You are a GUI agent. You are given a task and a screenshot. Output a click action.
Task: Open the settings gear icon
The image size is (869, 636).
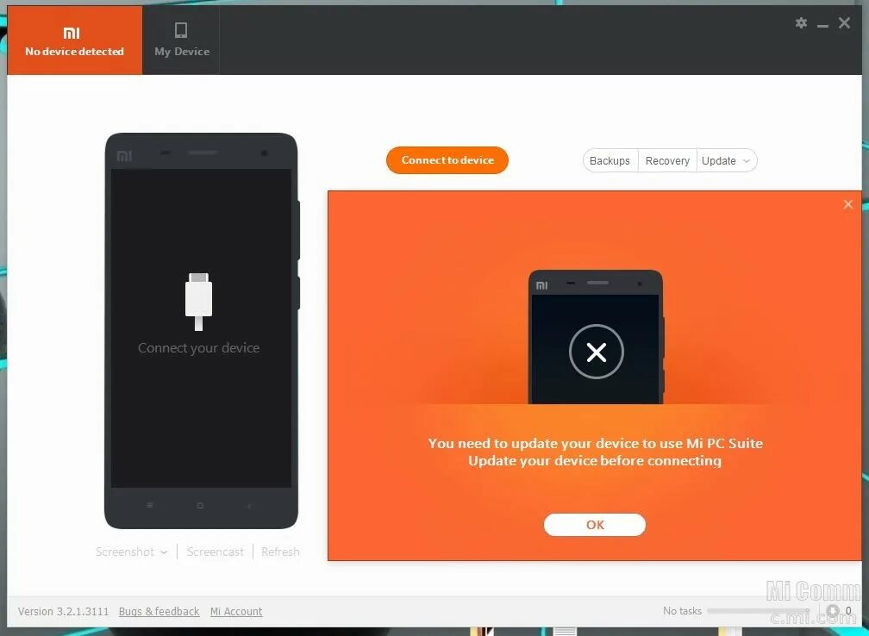[x=801, y=22]
